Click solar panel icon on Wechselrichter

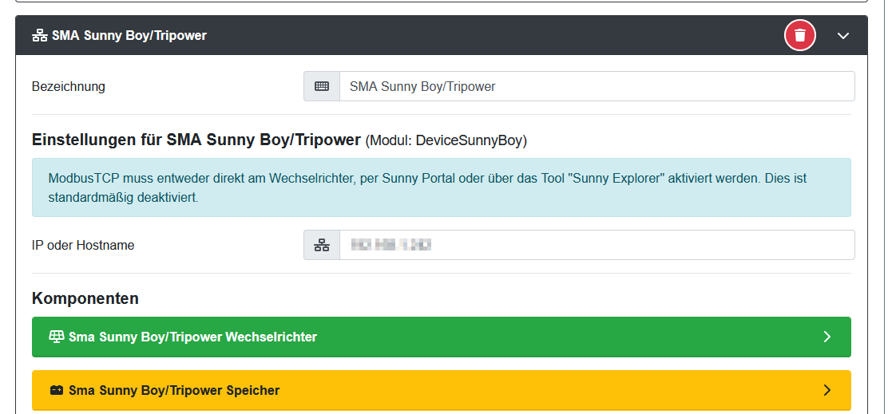coord(57,337)
